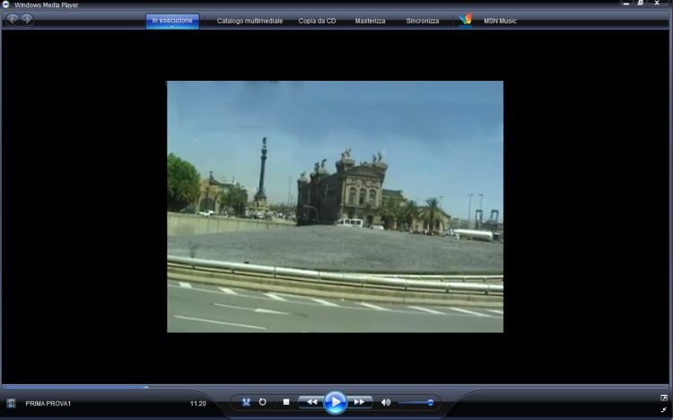The image size is (673, 420).
Task: Open the Masterizza tab
Action: [x=370, y=21]
